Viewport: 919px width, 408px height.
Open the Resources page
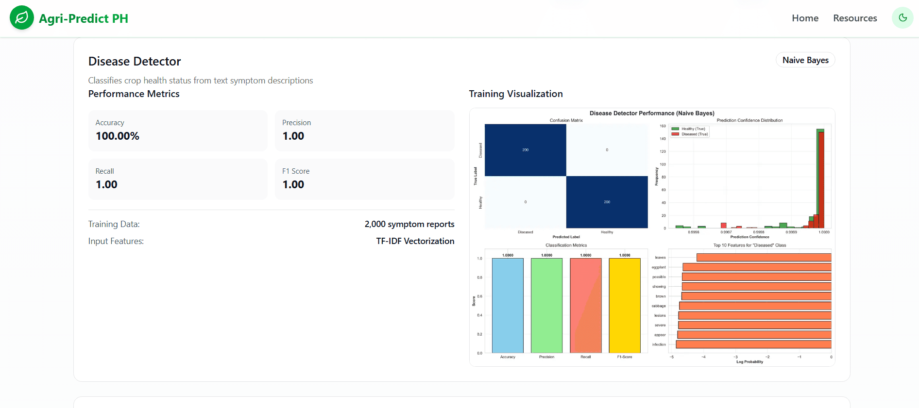[855, 18]
